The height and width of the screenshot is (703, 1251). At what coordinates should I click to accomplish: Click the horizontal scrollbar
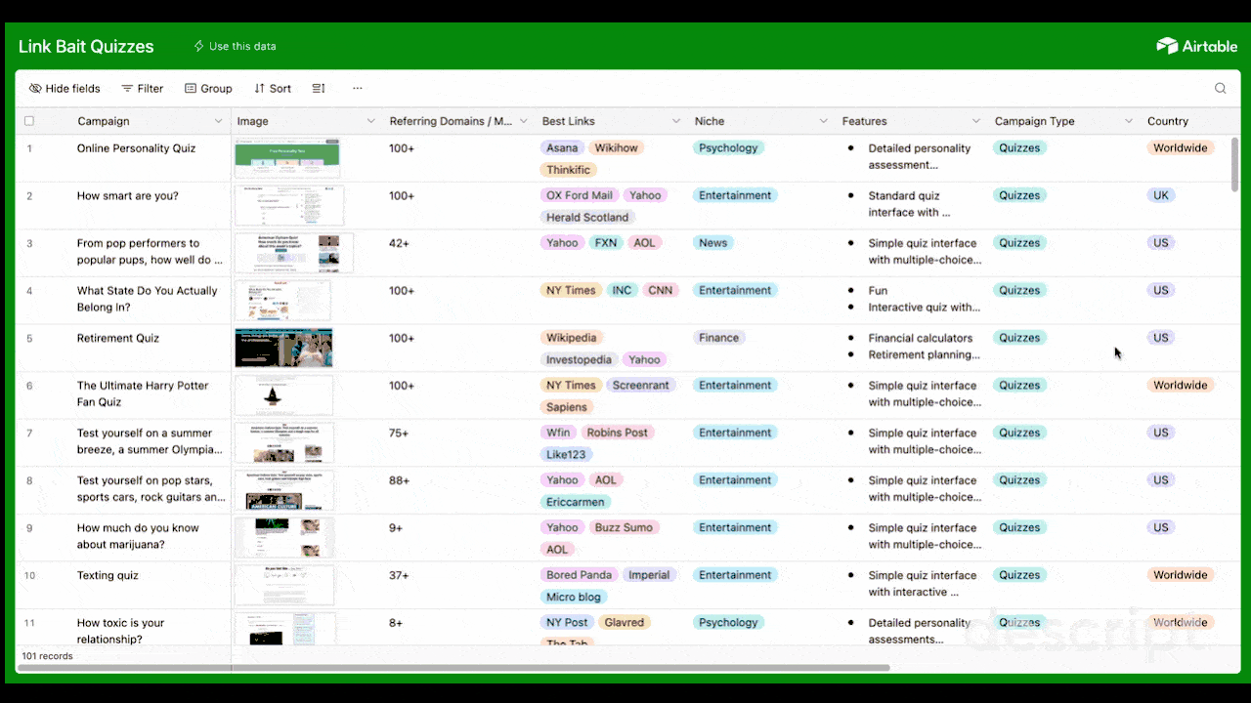(x=453, y=668)
